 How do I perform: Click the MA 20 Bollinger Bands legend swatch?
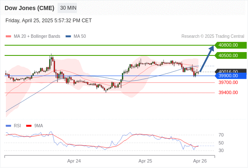pyautogui.click(x=8, y=37)
